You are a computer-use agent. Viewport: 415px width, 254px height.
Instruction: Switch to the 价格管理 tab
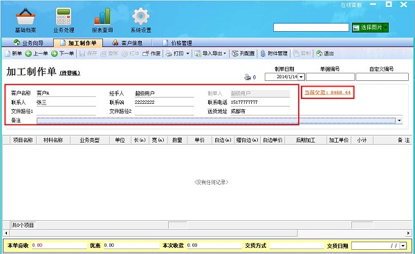click(x=177, y=43)
